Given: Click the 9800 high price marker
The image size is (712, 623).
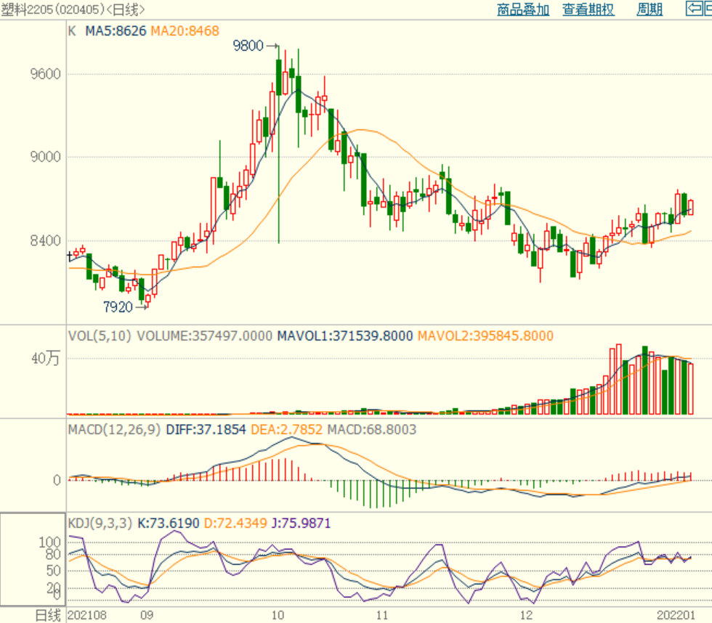Looking at the screenshot, I should coord(248,46).
